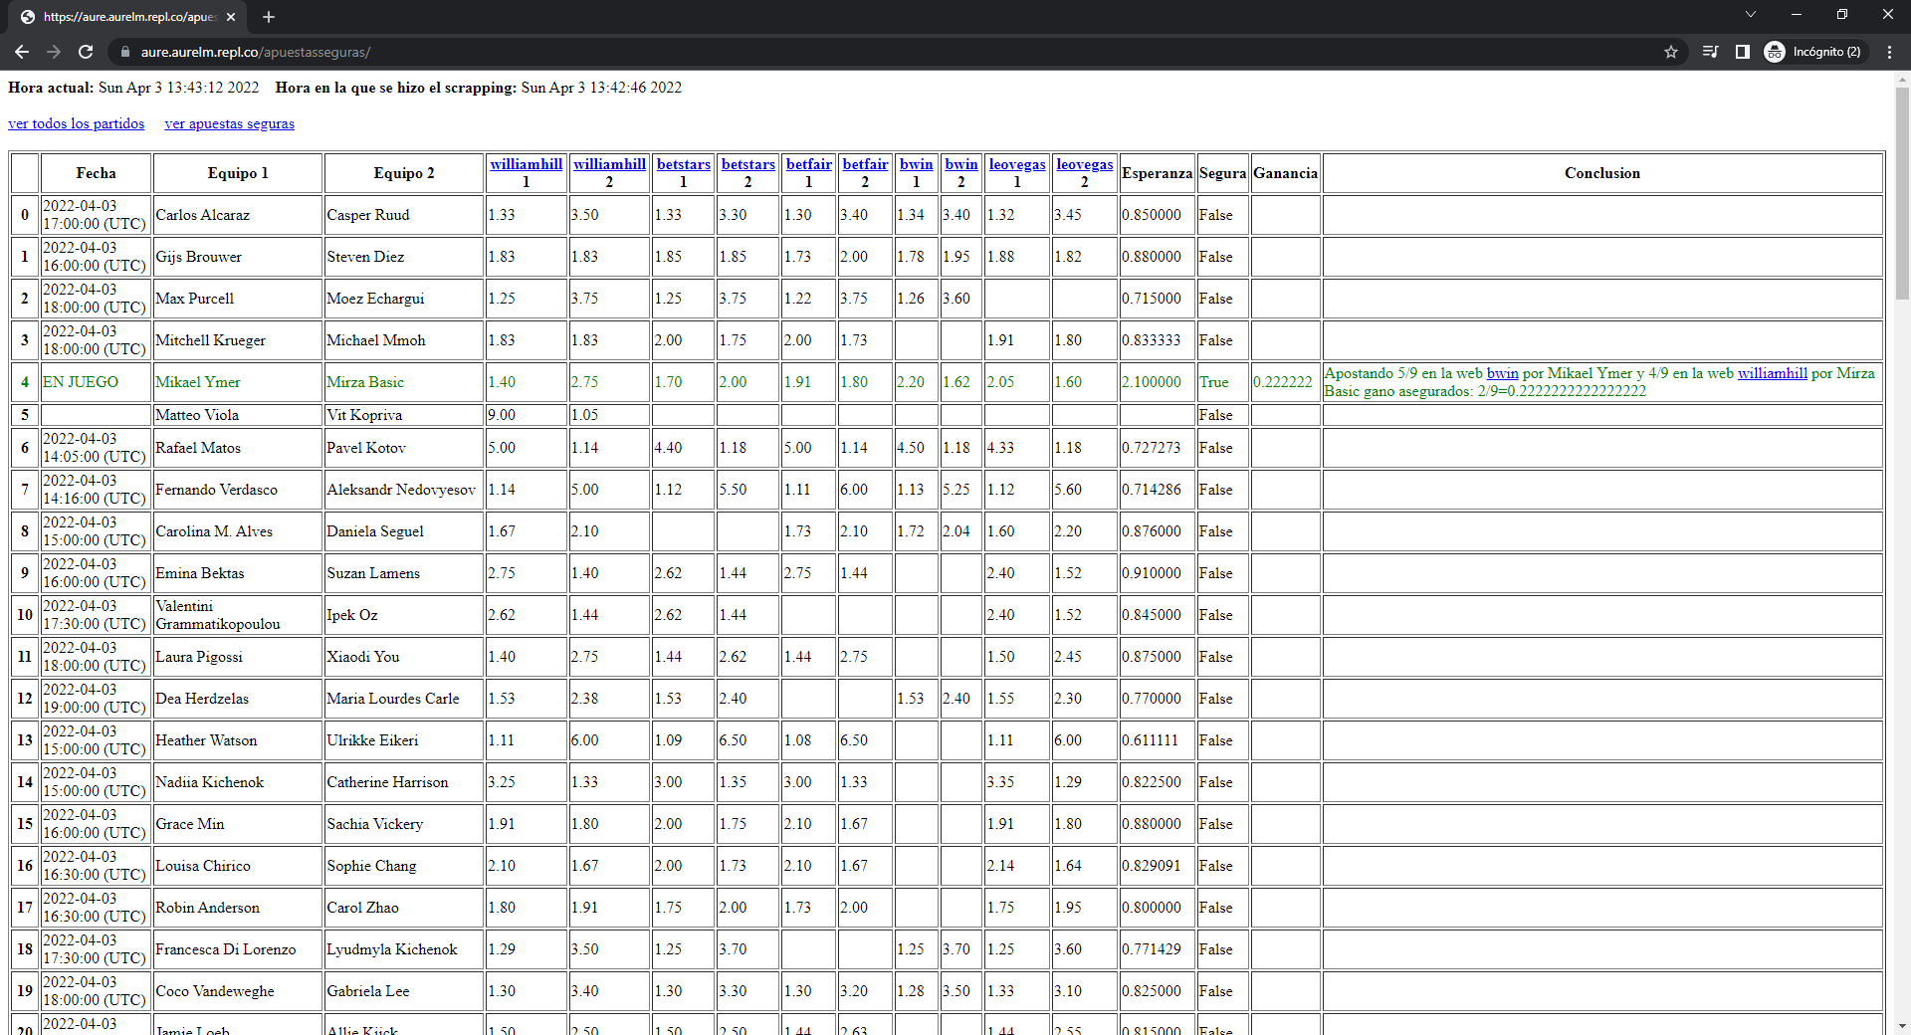The height and width of the screenshot is (1035, 1911).
Task: Close the aure.aurelm.repl.co tab
Action: tap(231, 17)
